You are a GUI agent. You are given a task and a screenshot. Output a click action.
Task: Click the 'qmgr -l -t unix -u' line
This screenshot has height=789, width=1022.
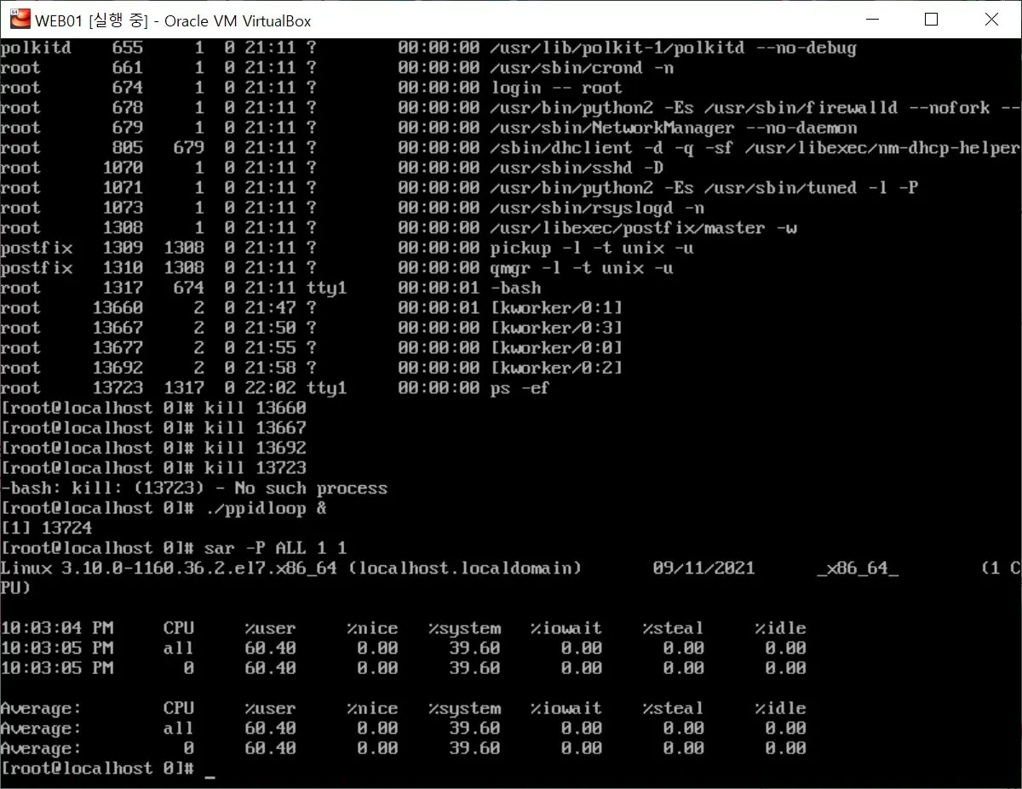point(582,268)
